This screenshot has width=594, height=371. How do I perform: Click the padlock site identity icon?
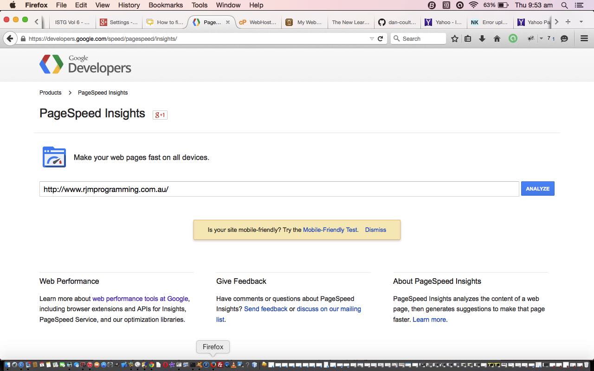click(x=23, y=39)
